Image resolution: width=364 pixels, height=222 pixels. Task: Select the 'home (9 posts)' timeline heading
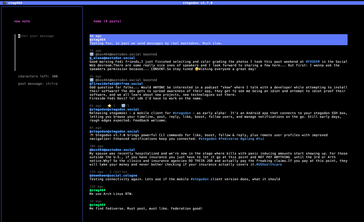coord(107,21)
